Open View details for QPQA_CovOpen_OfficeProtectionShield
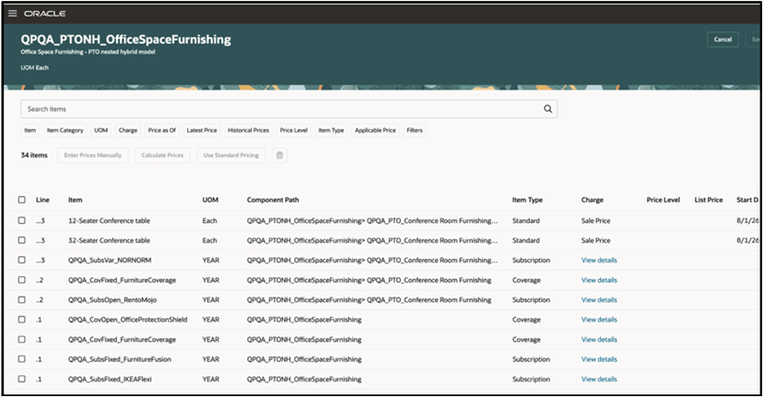Image resolution: width=764 pixels, height=398 pixels. (x=599, y=320)
